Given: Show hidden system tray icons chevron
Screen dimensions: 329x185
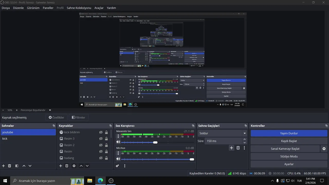Looking at the screenshot, I should (x=272, y=181).
